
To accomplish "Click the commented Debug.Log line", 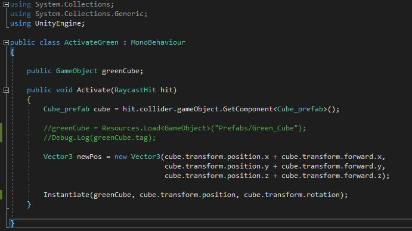I will (x=100, y=138).
